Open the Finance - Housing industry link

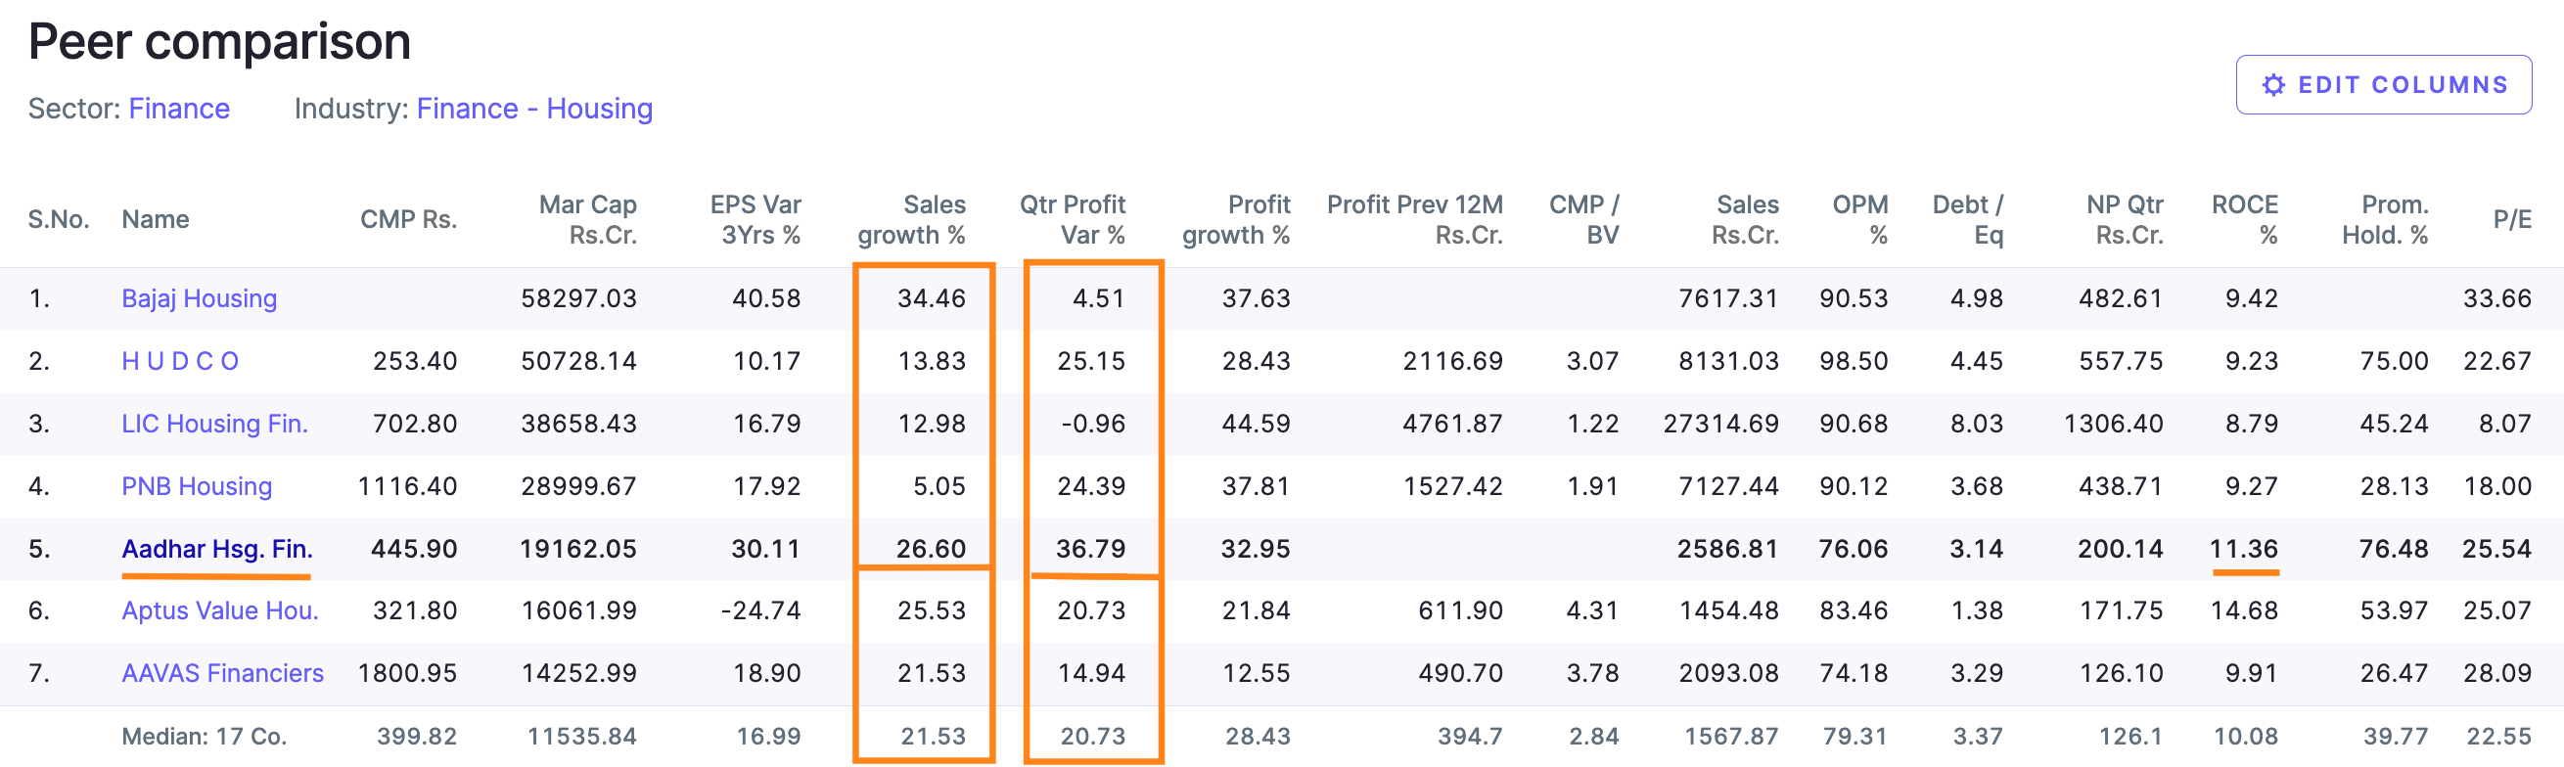coord(534,109)
